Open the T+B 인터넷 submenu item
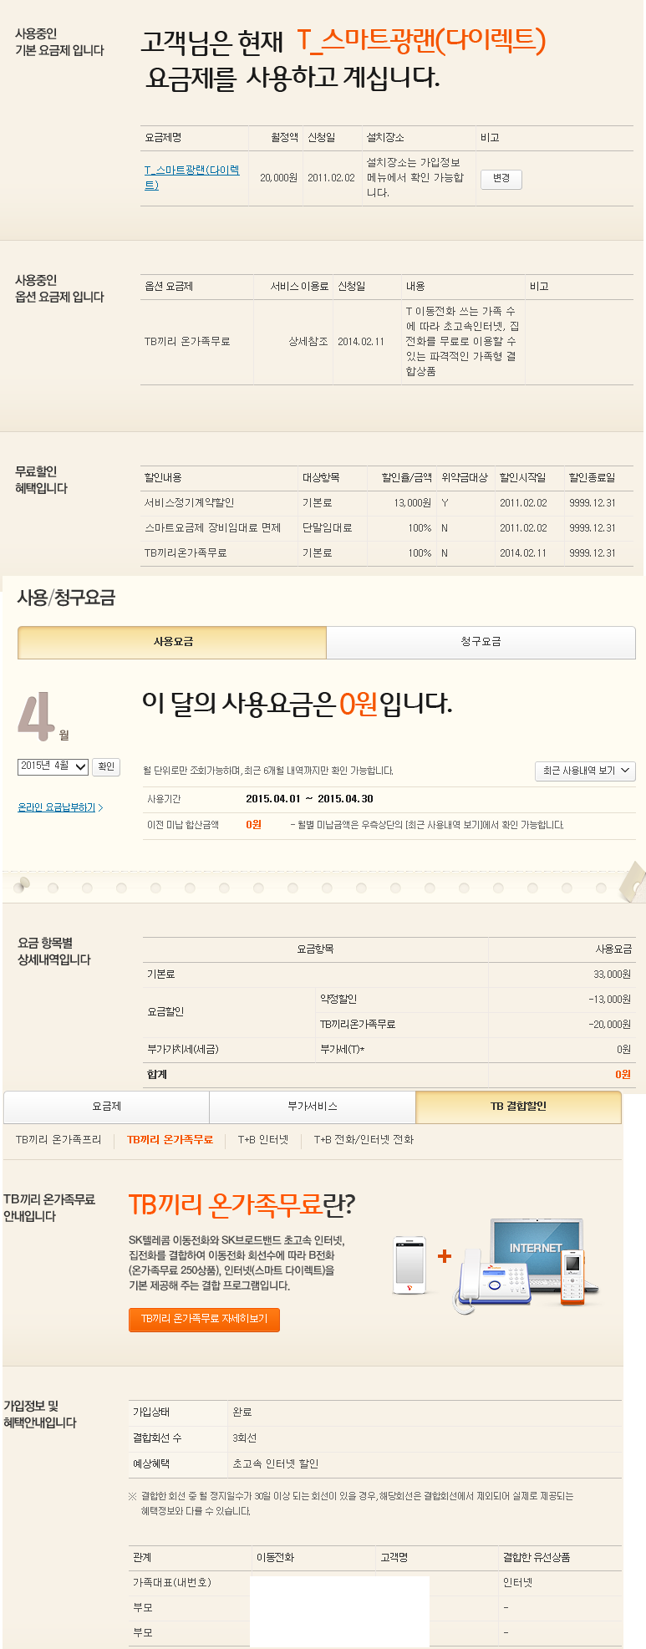The height and width of the screenshot is (1649, 646). click(262, 1140)
